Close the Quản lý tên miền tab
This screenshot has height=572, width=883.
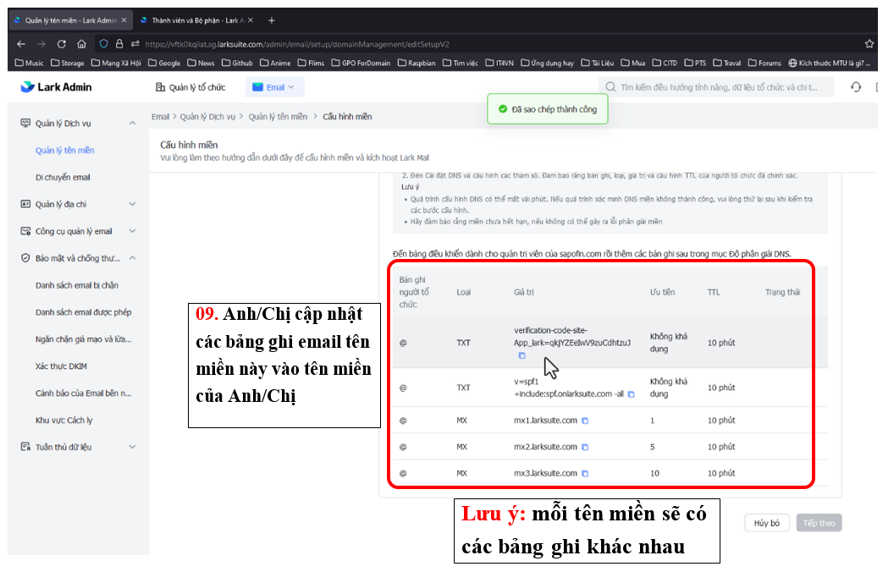coord(124,20)
